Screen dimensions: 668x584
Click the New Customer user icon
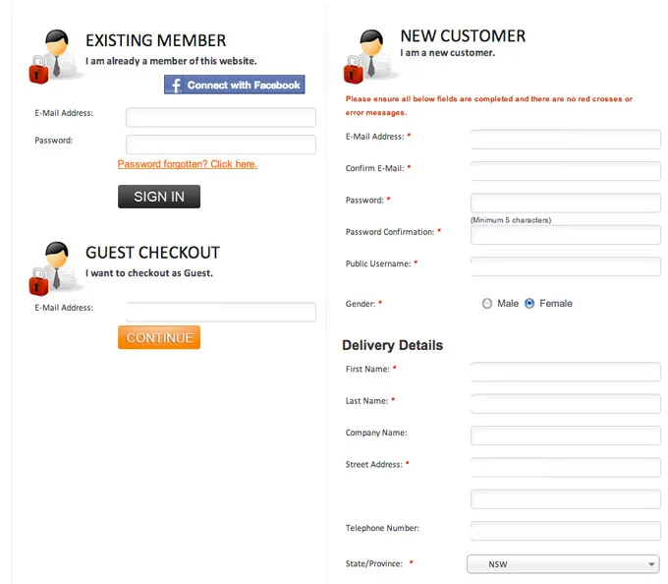click(364, 55)
